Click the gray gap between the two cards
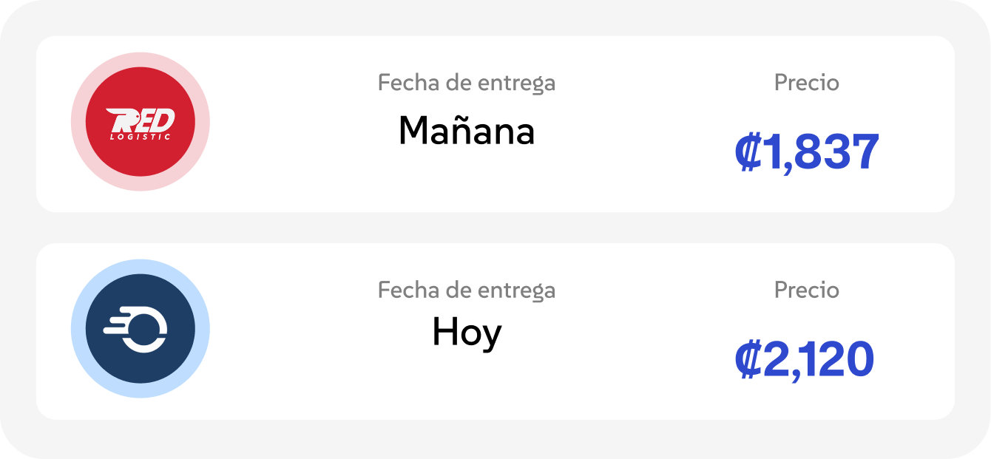The image size is (991, 459). 495,228
